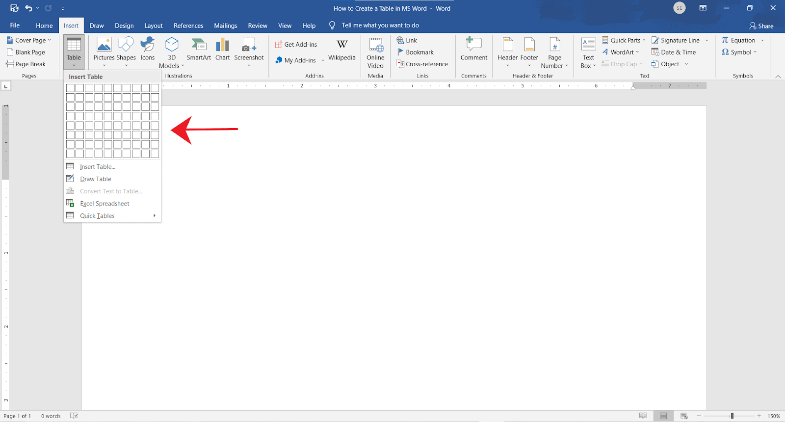Open the Footer options
The height and width of the screenshot is (422, 785).
coord(529,52)
